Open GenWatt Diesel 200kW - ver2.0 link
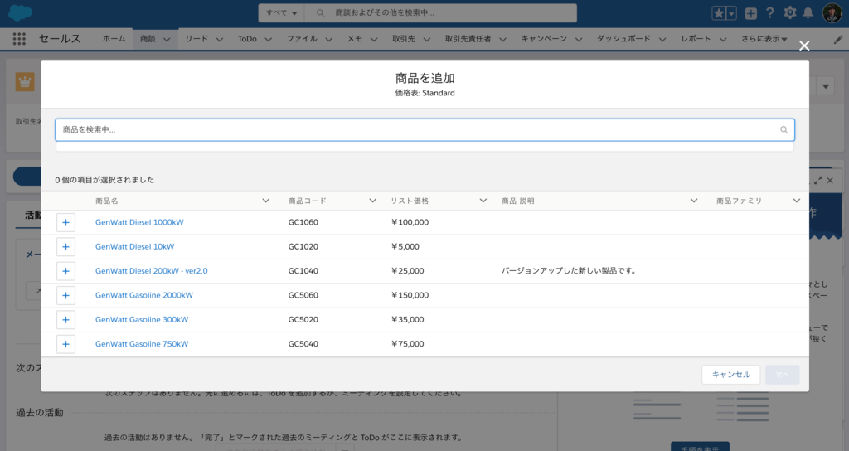Image resolution: width=849 pixels, height=451 pixels. 151,271
